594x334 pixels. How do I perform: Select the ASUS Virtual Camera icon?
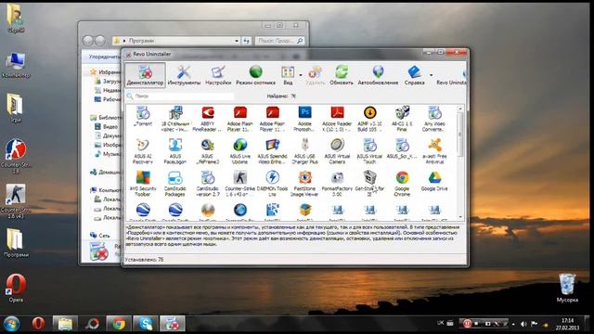point(337,145)
